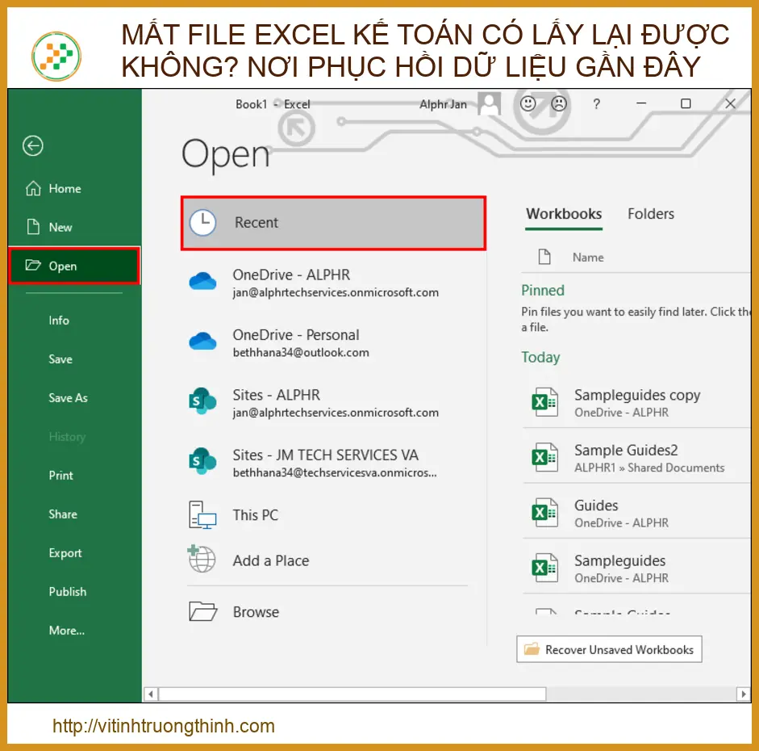Click the Home house icon

(33, 188)
